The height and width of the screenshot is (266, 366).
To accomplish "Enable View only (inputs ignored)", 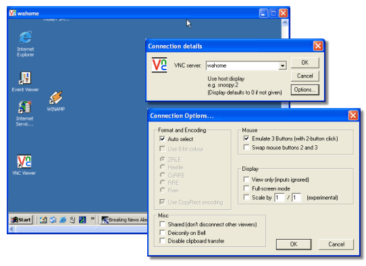I will click(246, 179).
